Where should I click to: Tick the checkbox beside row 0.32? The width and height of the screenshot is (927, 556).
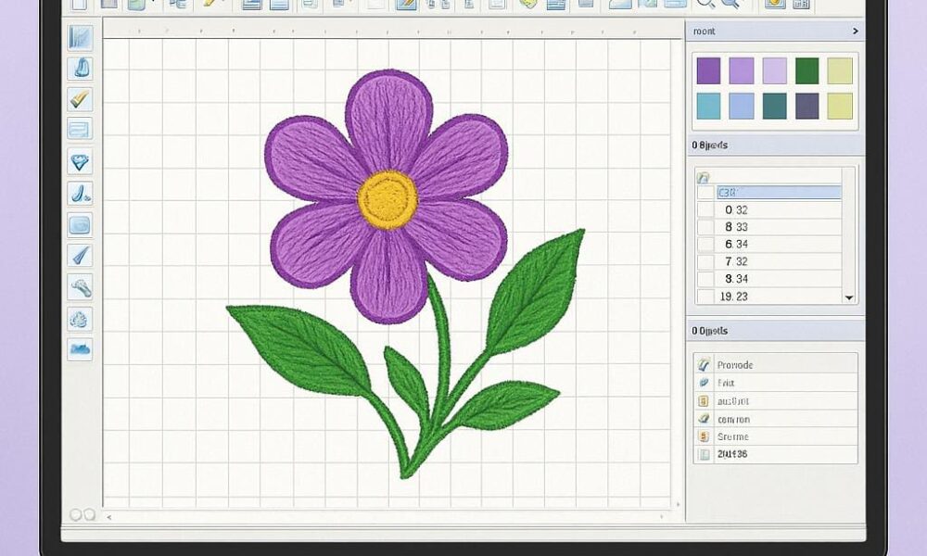tap(705, 210)
